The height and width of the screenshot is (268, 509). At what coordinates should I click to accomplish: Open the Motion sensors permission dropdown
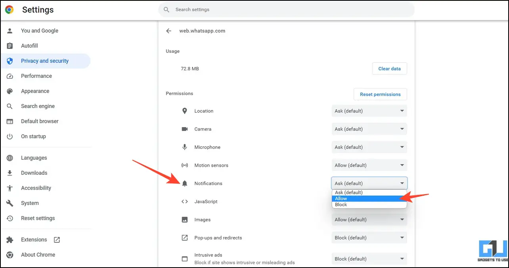[x=369, y=165]
